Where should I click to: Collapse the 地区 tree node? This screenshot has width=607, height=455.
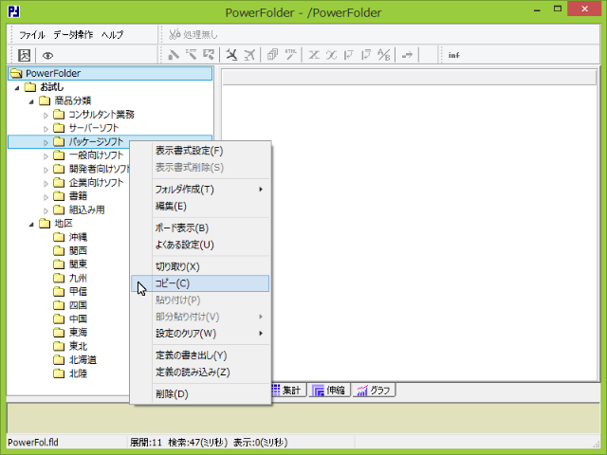pyautogui.click(x=31, y=224)
